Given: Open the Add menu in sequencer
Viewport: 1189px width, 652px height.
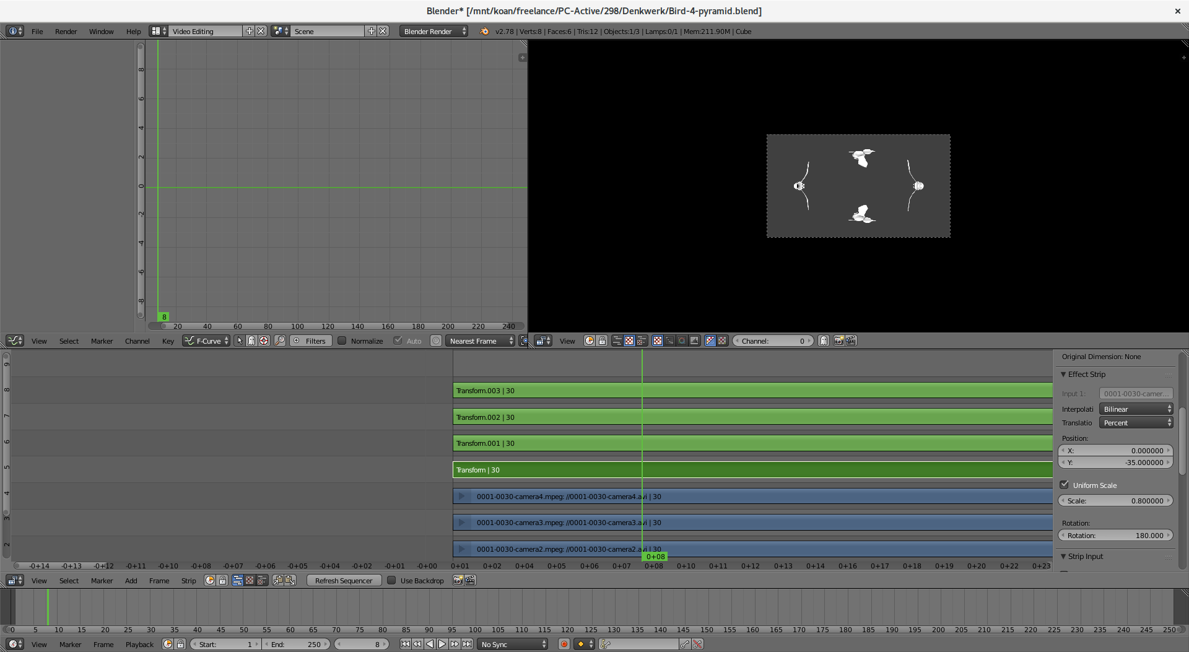Looking at the screenshot, I should click(131, 580).
